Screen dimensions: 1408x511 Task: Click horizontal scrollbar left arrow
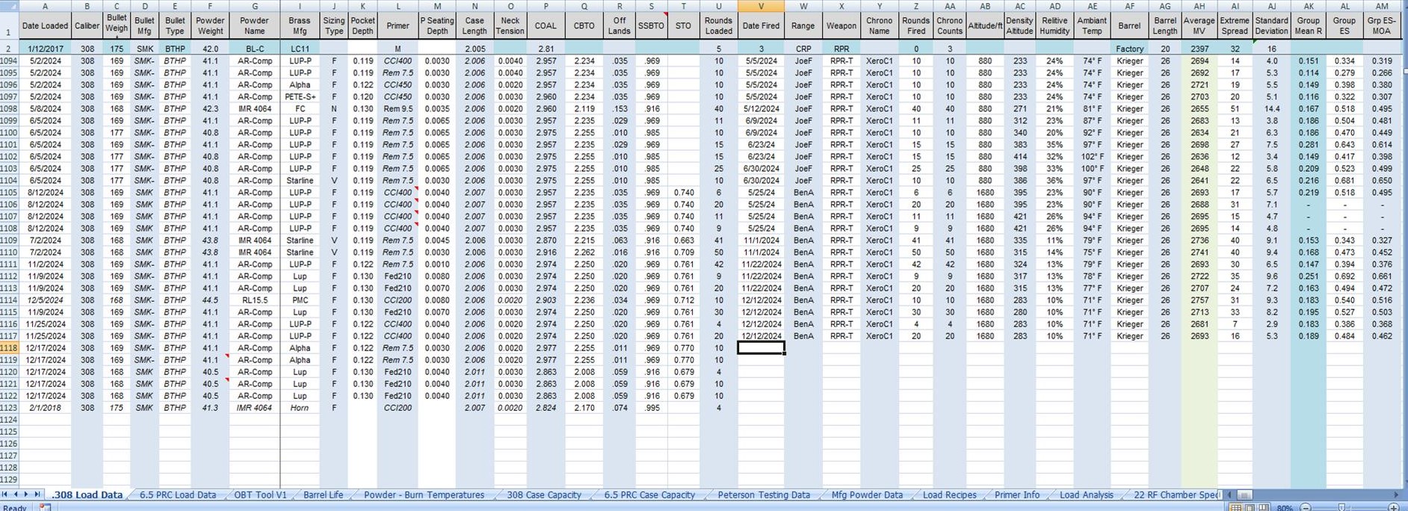1229,495
